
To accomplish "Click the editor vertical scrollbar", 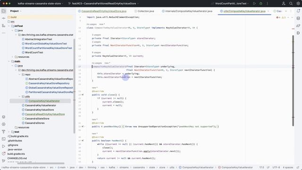I will click(x=293, y=81).
